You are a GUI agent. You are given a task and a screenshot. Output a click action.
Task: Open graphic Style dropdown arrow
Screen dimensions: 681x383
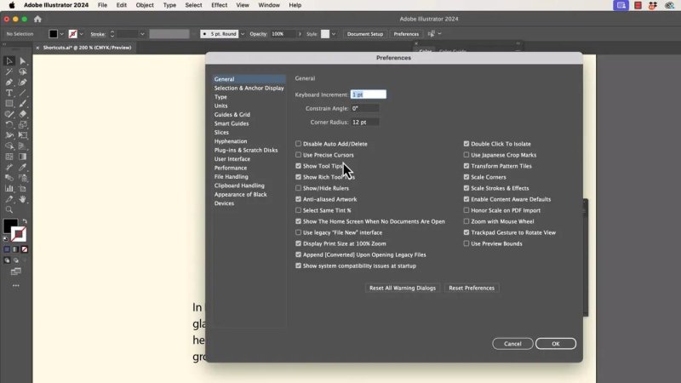[334, 34]
